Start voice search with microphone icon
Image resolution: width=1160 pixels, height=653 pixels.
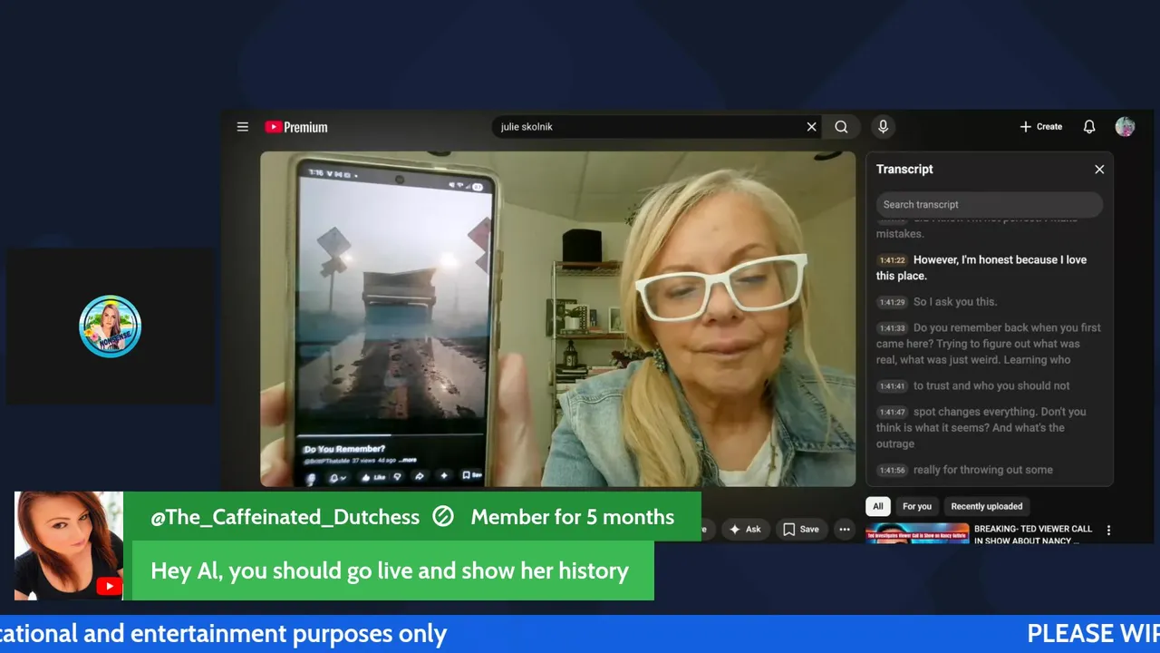[883, 127]
